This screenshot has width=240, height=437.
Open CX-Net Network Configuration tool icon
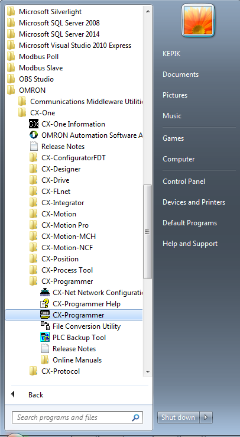pos(45,292)
